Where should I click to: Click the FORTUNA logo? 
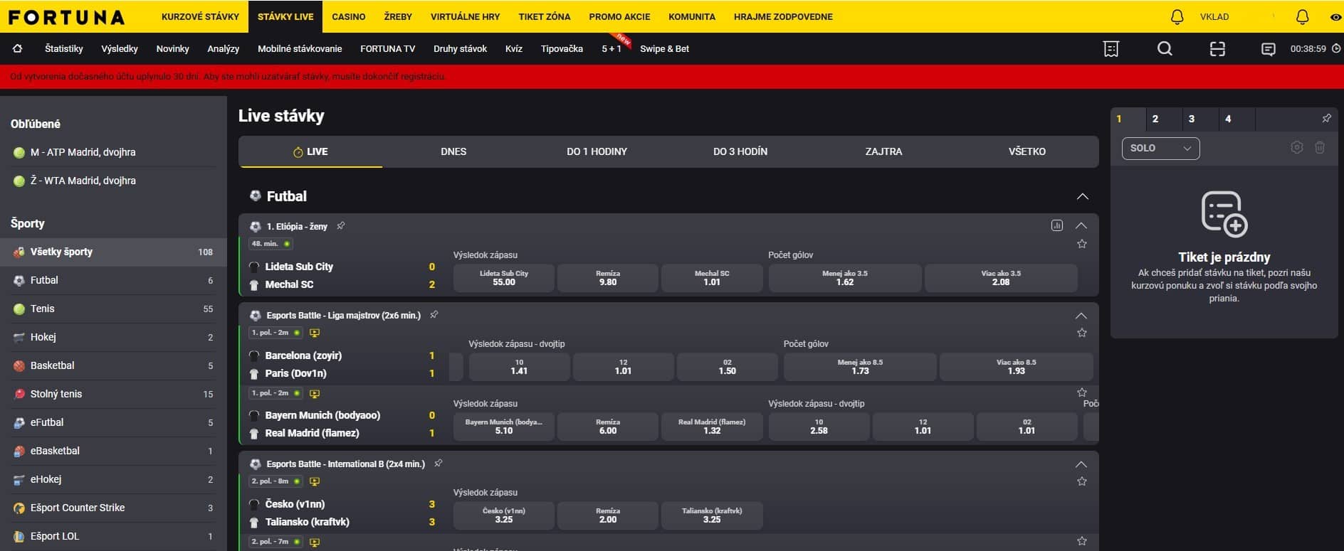click(x=66, y=17)
